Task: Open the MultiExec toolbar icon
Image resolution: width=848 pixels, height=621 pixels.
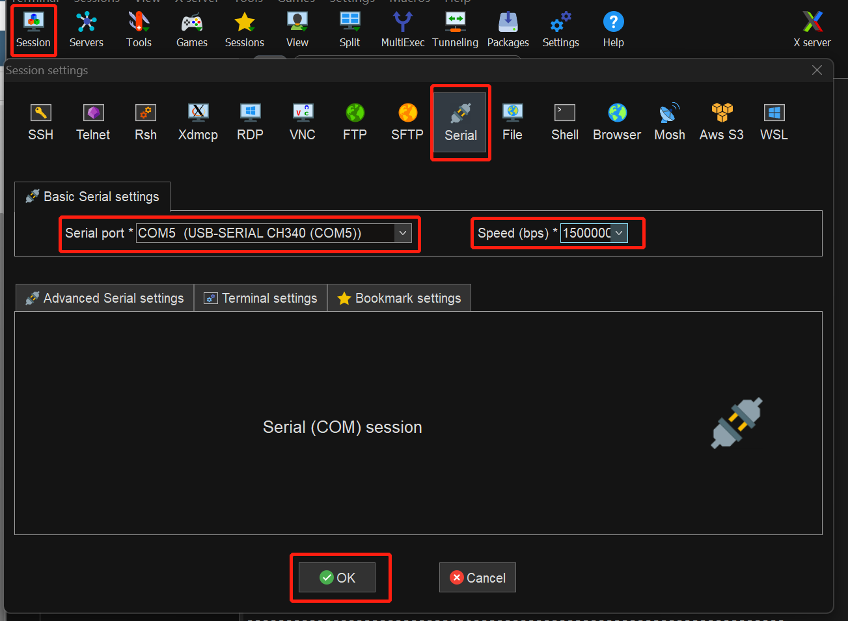Action: tap(403, 31)
